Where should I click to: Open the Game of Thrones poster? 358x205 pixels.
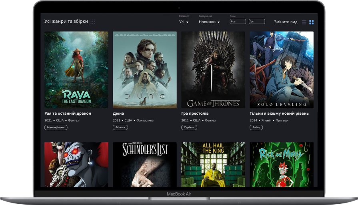213,70
